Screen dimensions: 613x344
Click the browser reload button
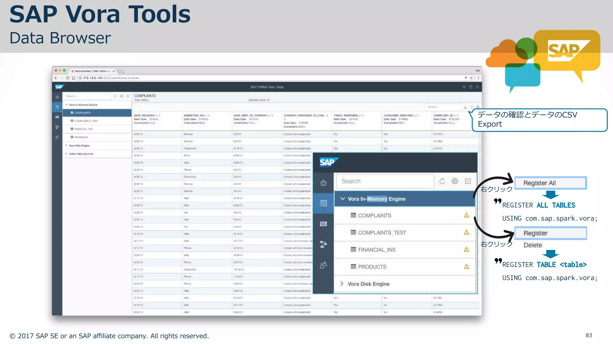click(68, 78)
